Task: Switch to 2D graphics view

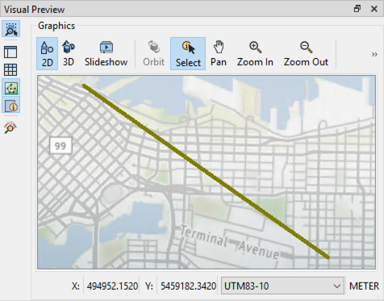Action: pyautogui.click(x=47, y=54)
